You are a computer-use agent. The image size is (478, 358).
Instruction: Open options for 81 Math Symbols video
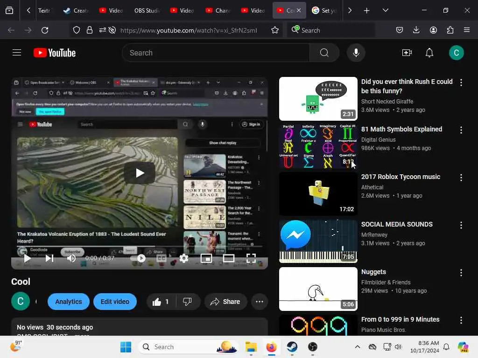(461, 130)
